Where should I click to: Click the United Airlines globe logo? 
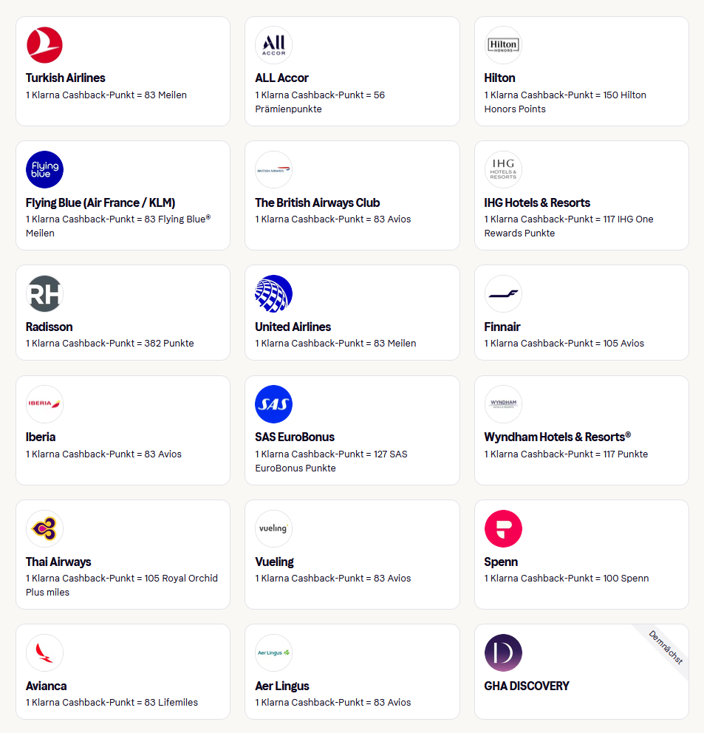click(x=273, y=294)
